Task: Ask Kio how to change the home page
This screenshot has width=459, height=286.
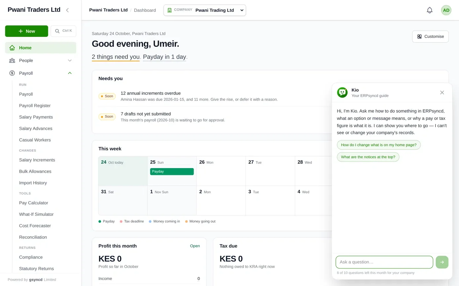Action: [x=379, y=145]
